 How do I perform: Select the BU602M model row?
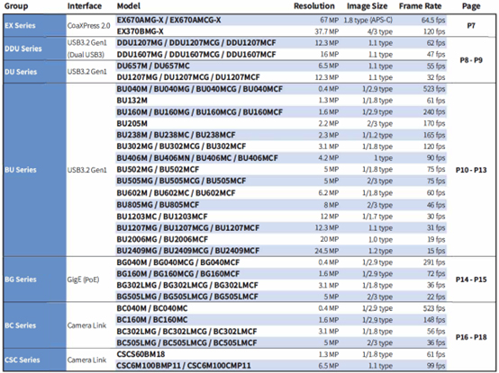(281, 193)
